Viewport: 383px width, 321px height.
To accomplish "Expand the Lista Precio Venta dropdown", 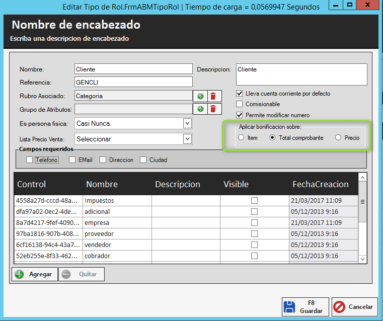I will 187,139.
